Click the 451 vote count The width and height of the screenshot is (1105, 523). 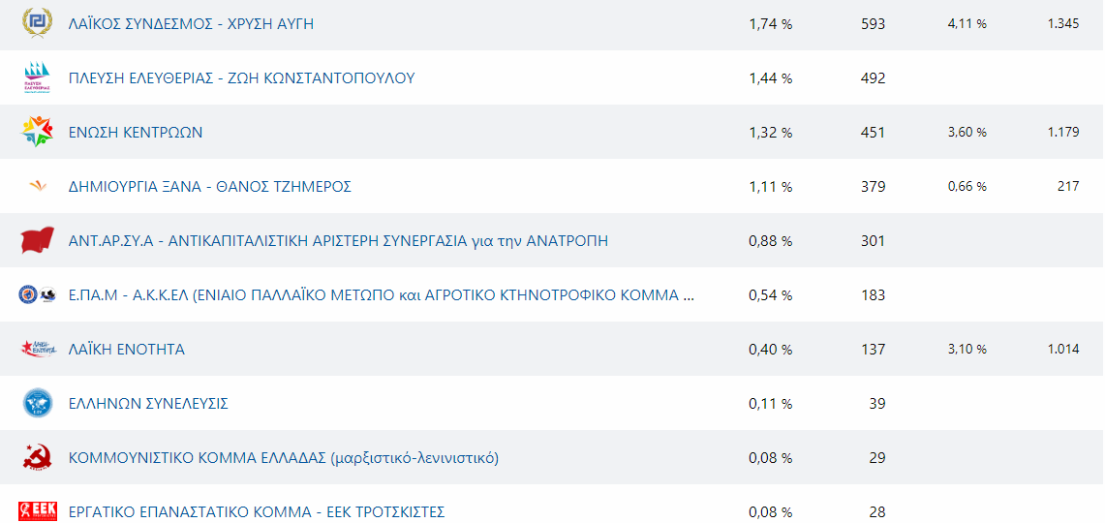click(873, 133)
